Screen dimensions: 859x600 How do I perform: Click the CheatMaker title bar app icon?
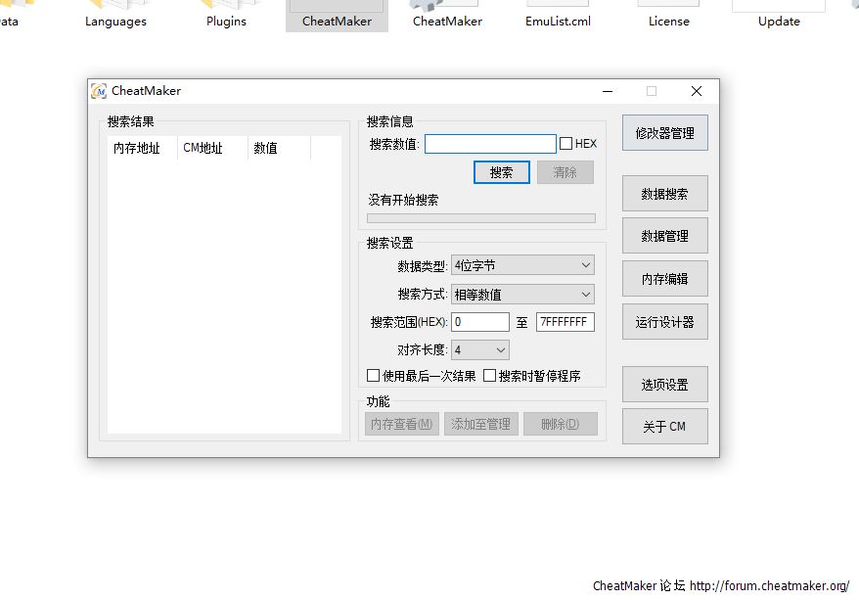coord(99,91)
